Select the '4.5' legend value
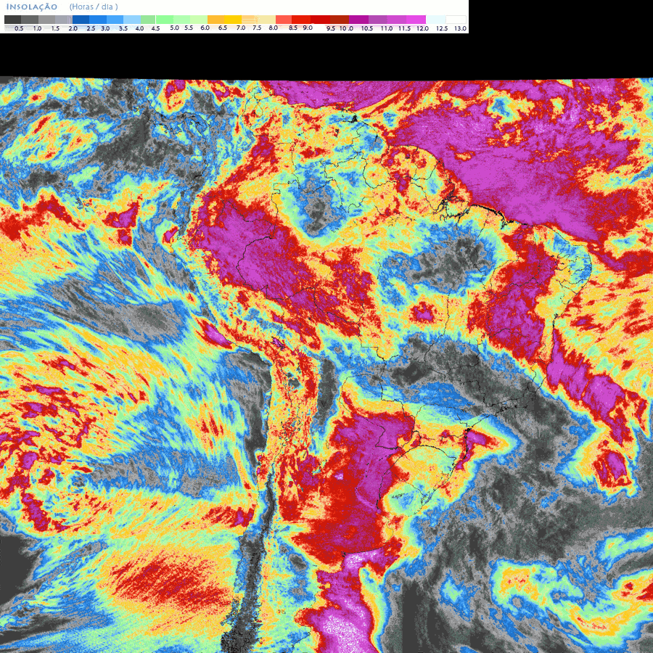The image size is (653, 653). 155,28
